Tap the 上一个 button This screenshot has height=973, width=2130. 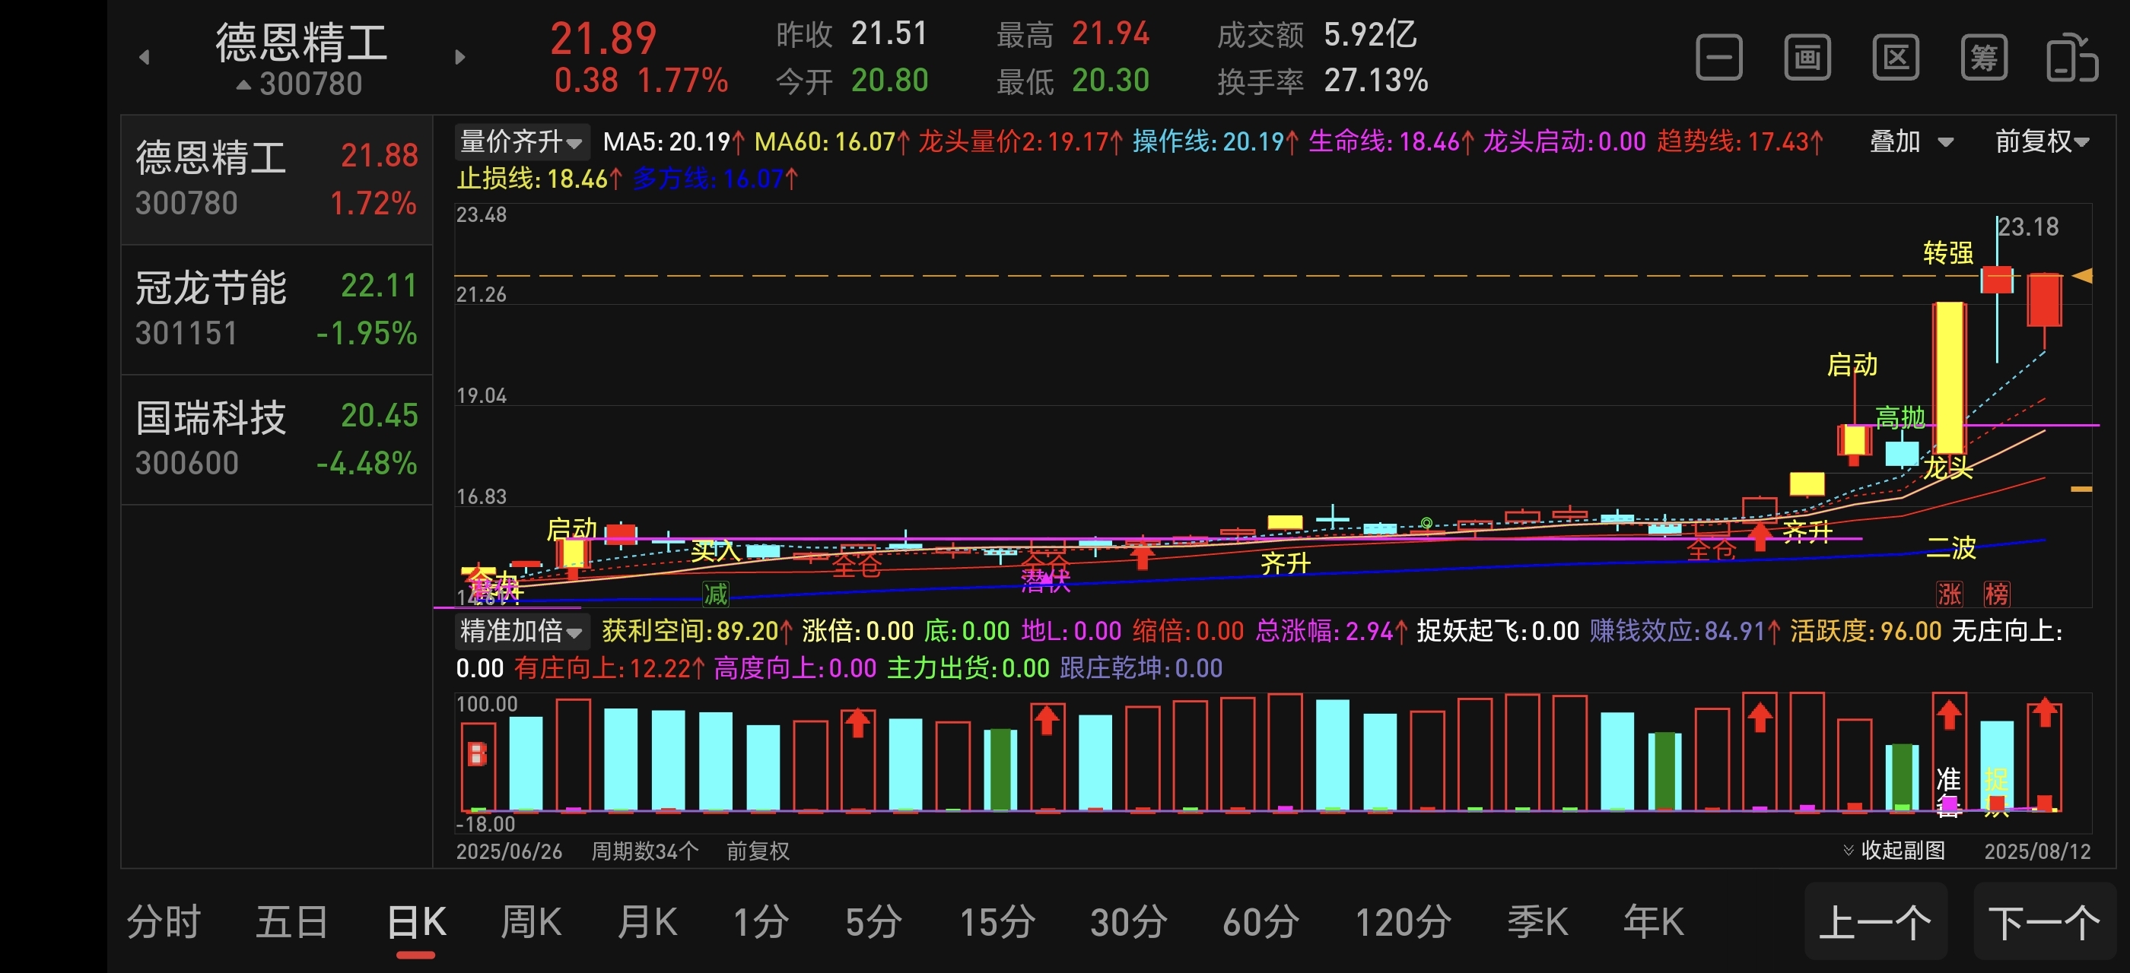[1875, 921]
